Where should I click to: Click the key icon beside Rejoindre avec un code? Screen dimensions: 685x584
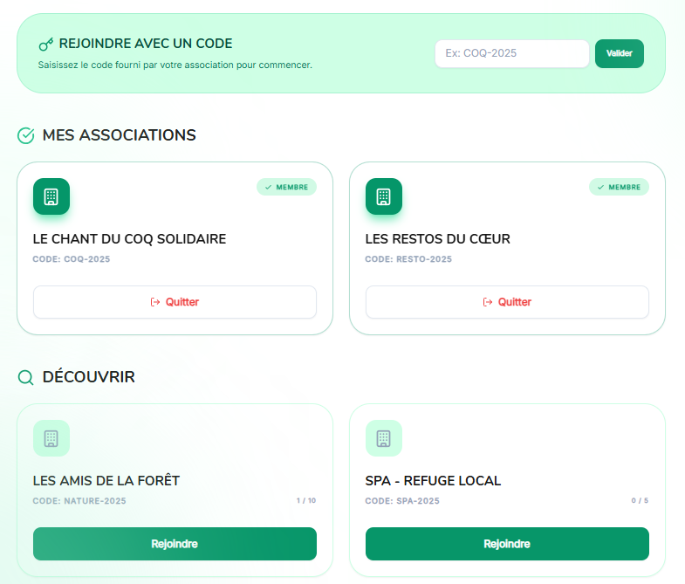point(46,45)
